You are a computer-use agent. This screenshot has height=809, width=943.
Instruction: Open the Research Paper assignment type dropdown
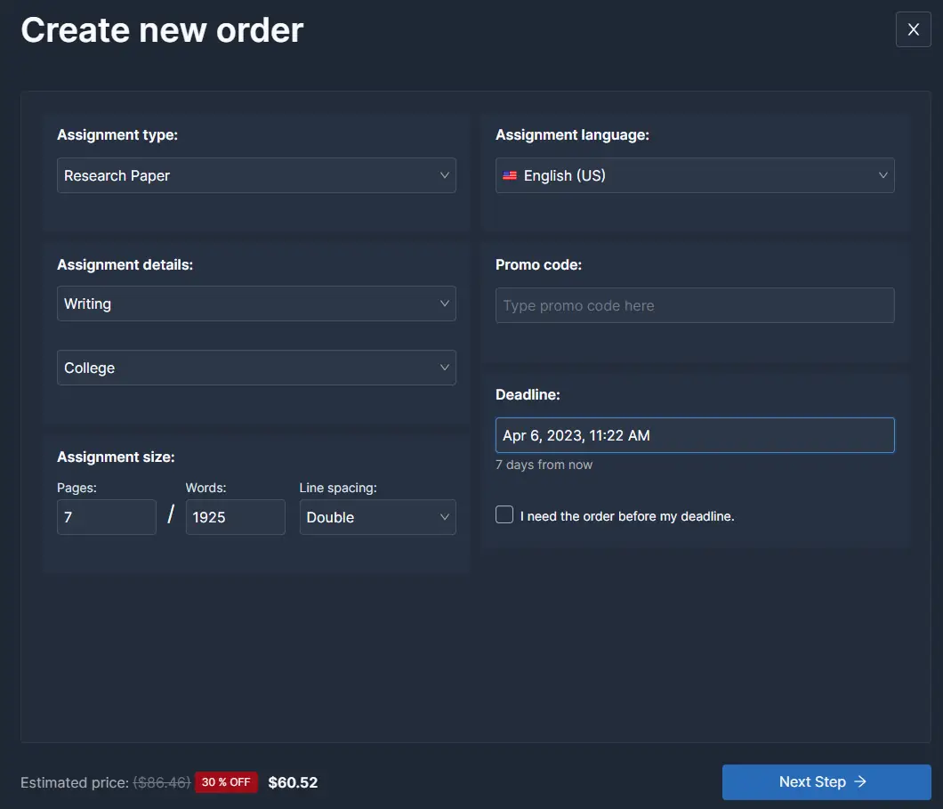coord(256,175)
